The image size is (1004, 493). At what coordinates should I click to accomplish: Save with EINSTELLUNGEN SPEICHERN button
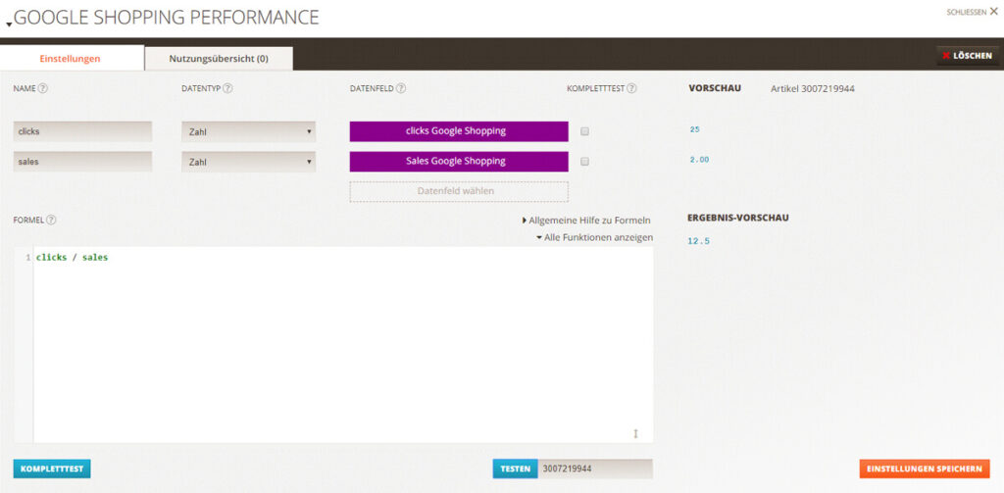point(925,468)
